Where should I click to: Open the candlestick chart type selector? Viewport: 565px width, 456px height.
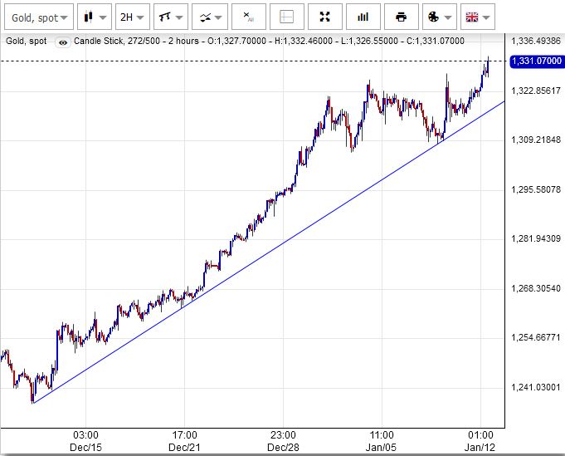click(95, 17)
